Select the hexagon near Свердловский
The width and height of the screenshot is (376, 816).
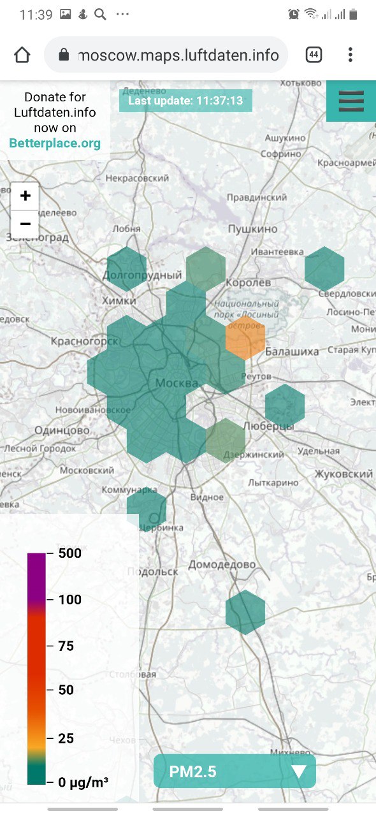pyautogui.click(x=324, y=268)
